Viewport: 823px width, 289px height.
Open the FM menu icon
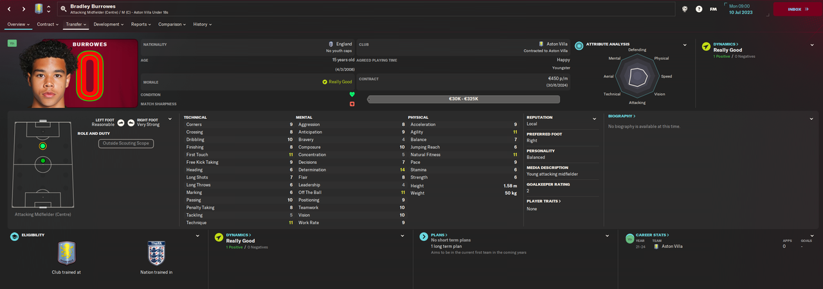[x=713, y=9]
